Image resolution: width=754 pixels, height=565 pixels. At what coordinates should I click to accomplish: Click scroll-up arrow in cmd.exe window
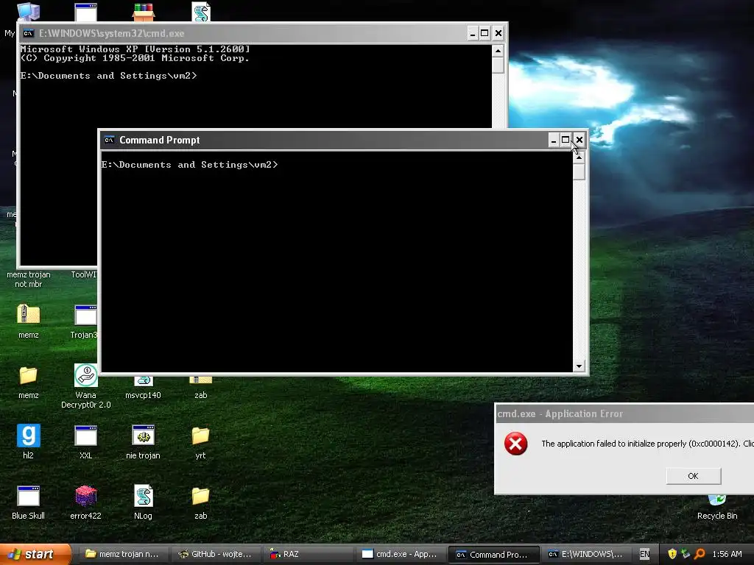498,51
